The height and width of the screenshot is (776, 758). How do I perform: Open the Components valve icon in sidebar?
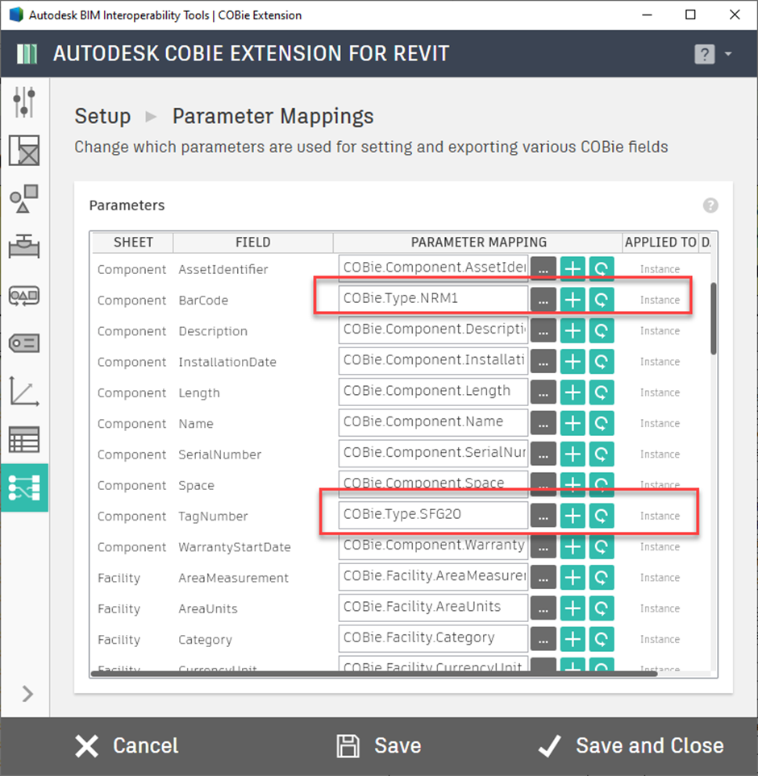[24, 246]
